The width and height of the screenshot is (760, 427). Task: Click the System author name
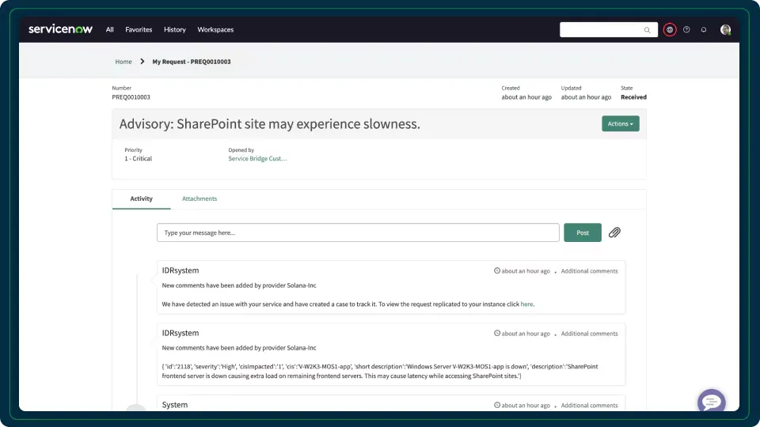174,405
